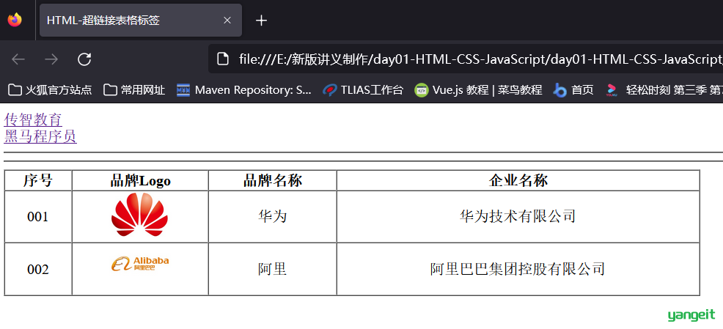
Task: Open a new tab with plus button
Action: (x=262, y=21)
